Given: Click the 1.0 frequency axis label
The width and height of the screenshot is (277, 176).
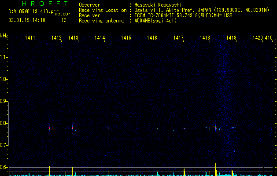Looking at the screenshot, I should click(4, 79).
